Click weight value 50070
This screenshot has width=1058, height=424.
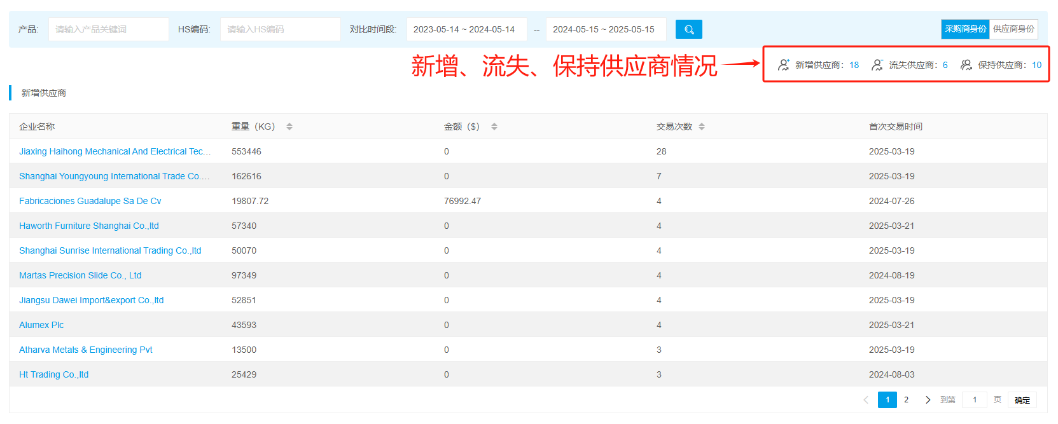click(244, 250)
